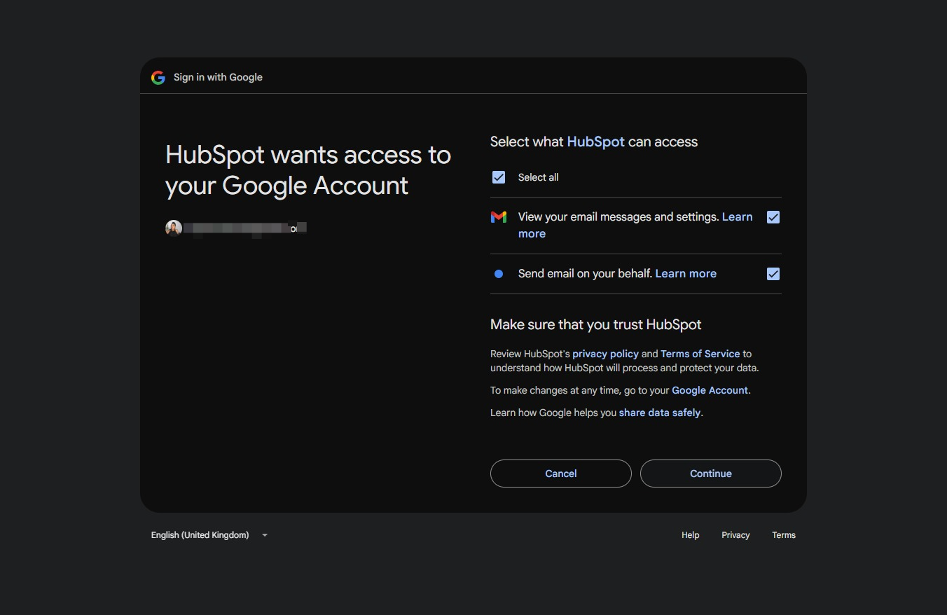
Task: Click the 'Sign in with Google' header text
Action: click(x=218, y=77)
